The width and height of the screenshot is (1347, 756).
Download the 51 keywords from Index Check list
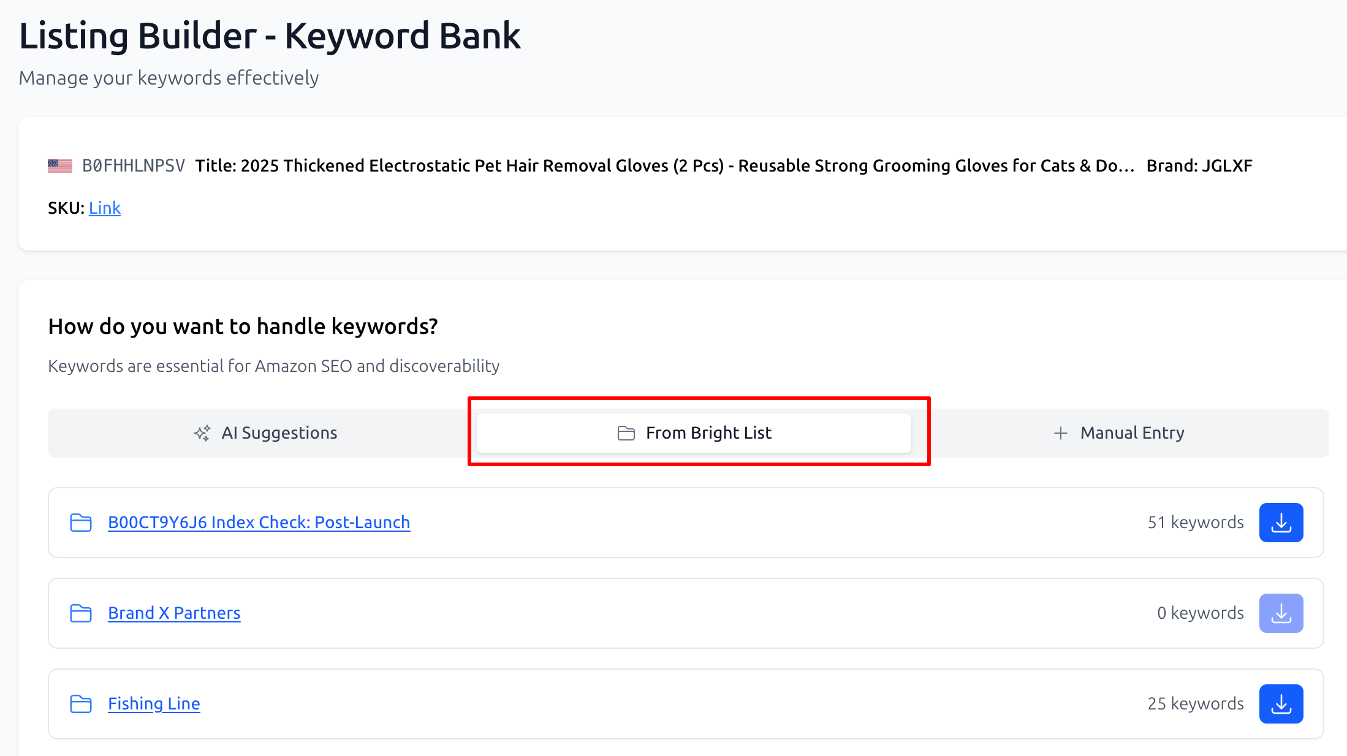point(1280,522)
